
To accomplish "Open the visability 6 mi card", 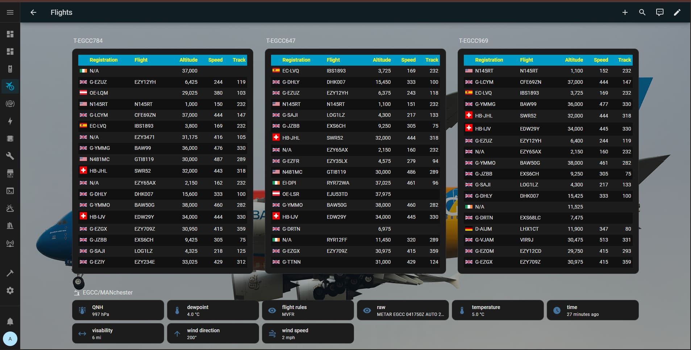I will tap(118, 334).
